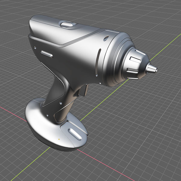The image size is (181, 181).
Task: Select the small oval hole near the front cone
Action: tap(106, 38)
